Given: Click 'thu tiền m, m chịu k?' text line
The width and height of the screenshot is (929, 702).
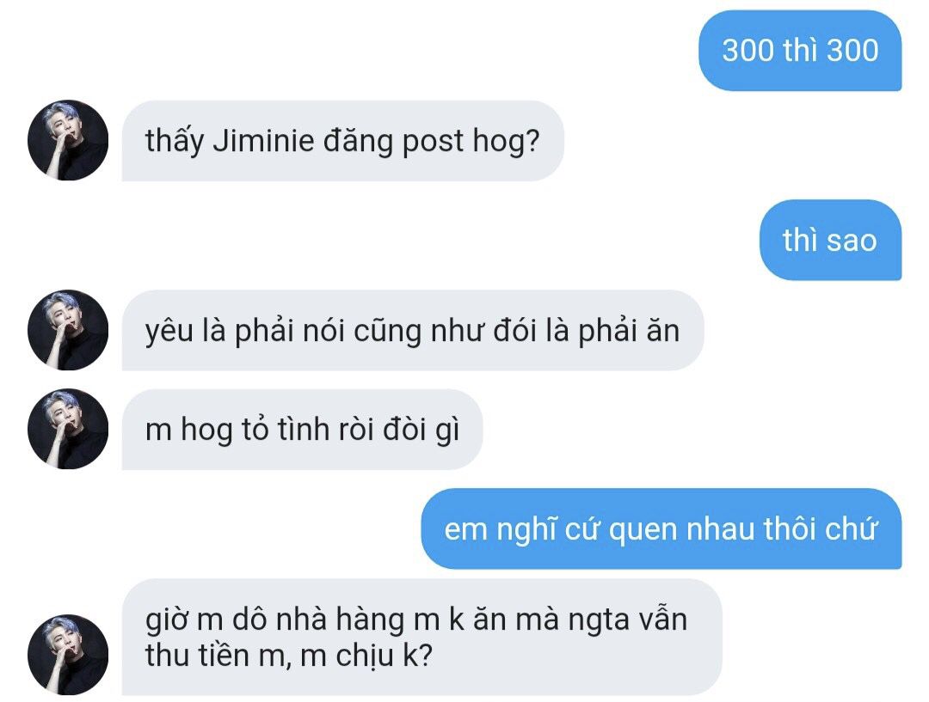Looking at the screenshot, I should point(289,656).
